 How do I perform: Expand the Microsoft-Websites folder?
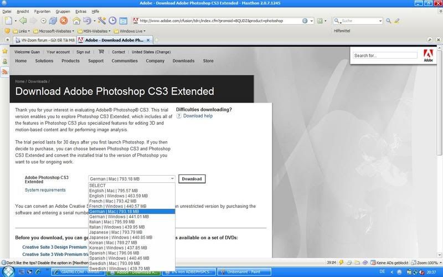(54, 31)
